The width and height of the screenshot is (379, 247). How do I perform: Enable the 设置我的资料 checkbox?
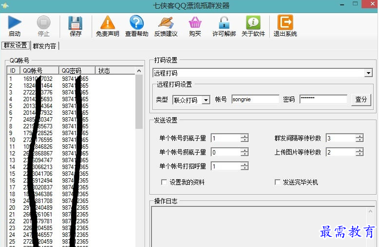[x=164, y=182]
